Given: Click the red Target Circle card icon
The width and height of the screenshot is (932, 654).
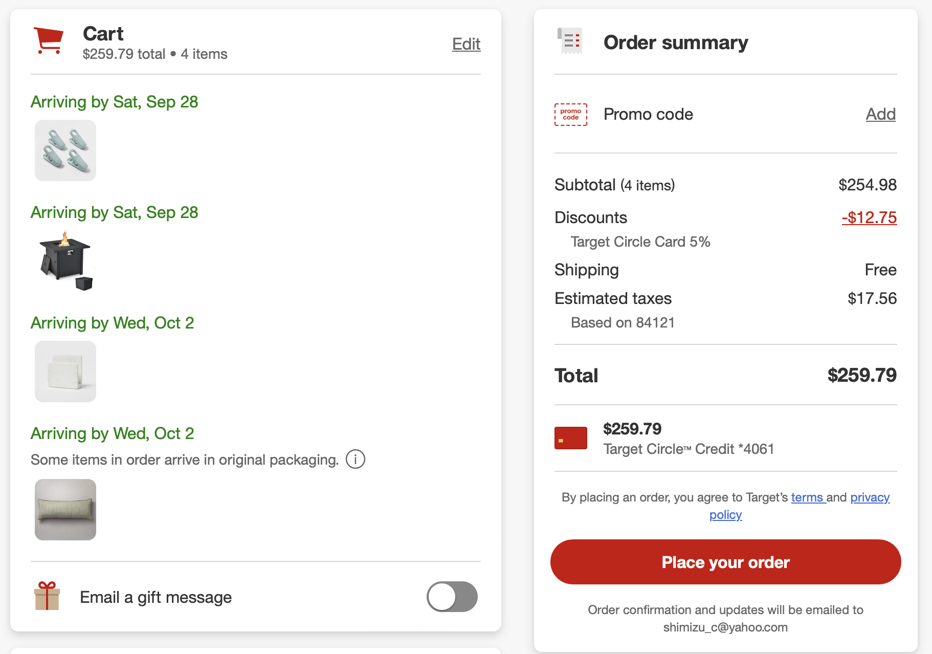Looking at the screenshot, I should click(571, 438).
